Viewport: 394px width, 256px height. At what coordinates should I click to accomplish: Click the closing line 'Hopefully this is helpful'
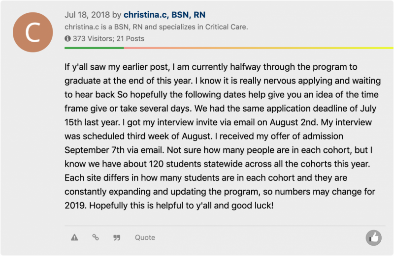click(181, 205)
